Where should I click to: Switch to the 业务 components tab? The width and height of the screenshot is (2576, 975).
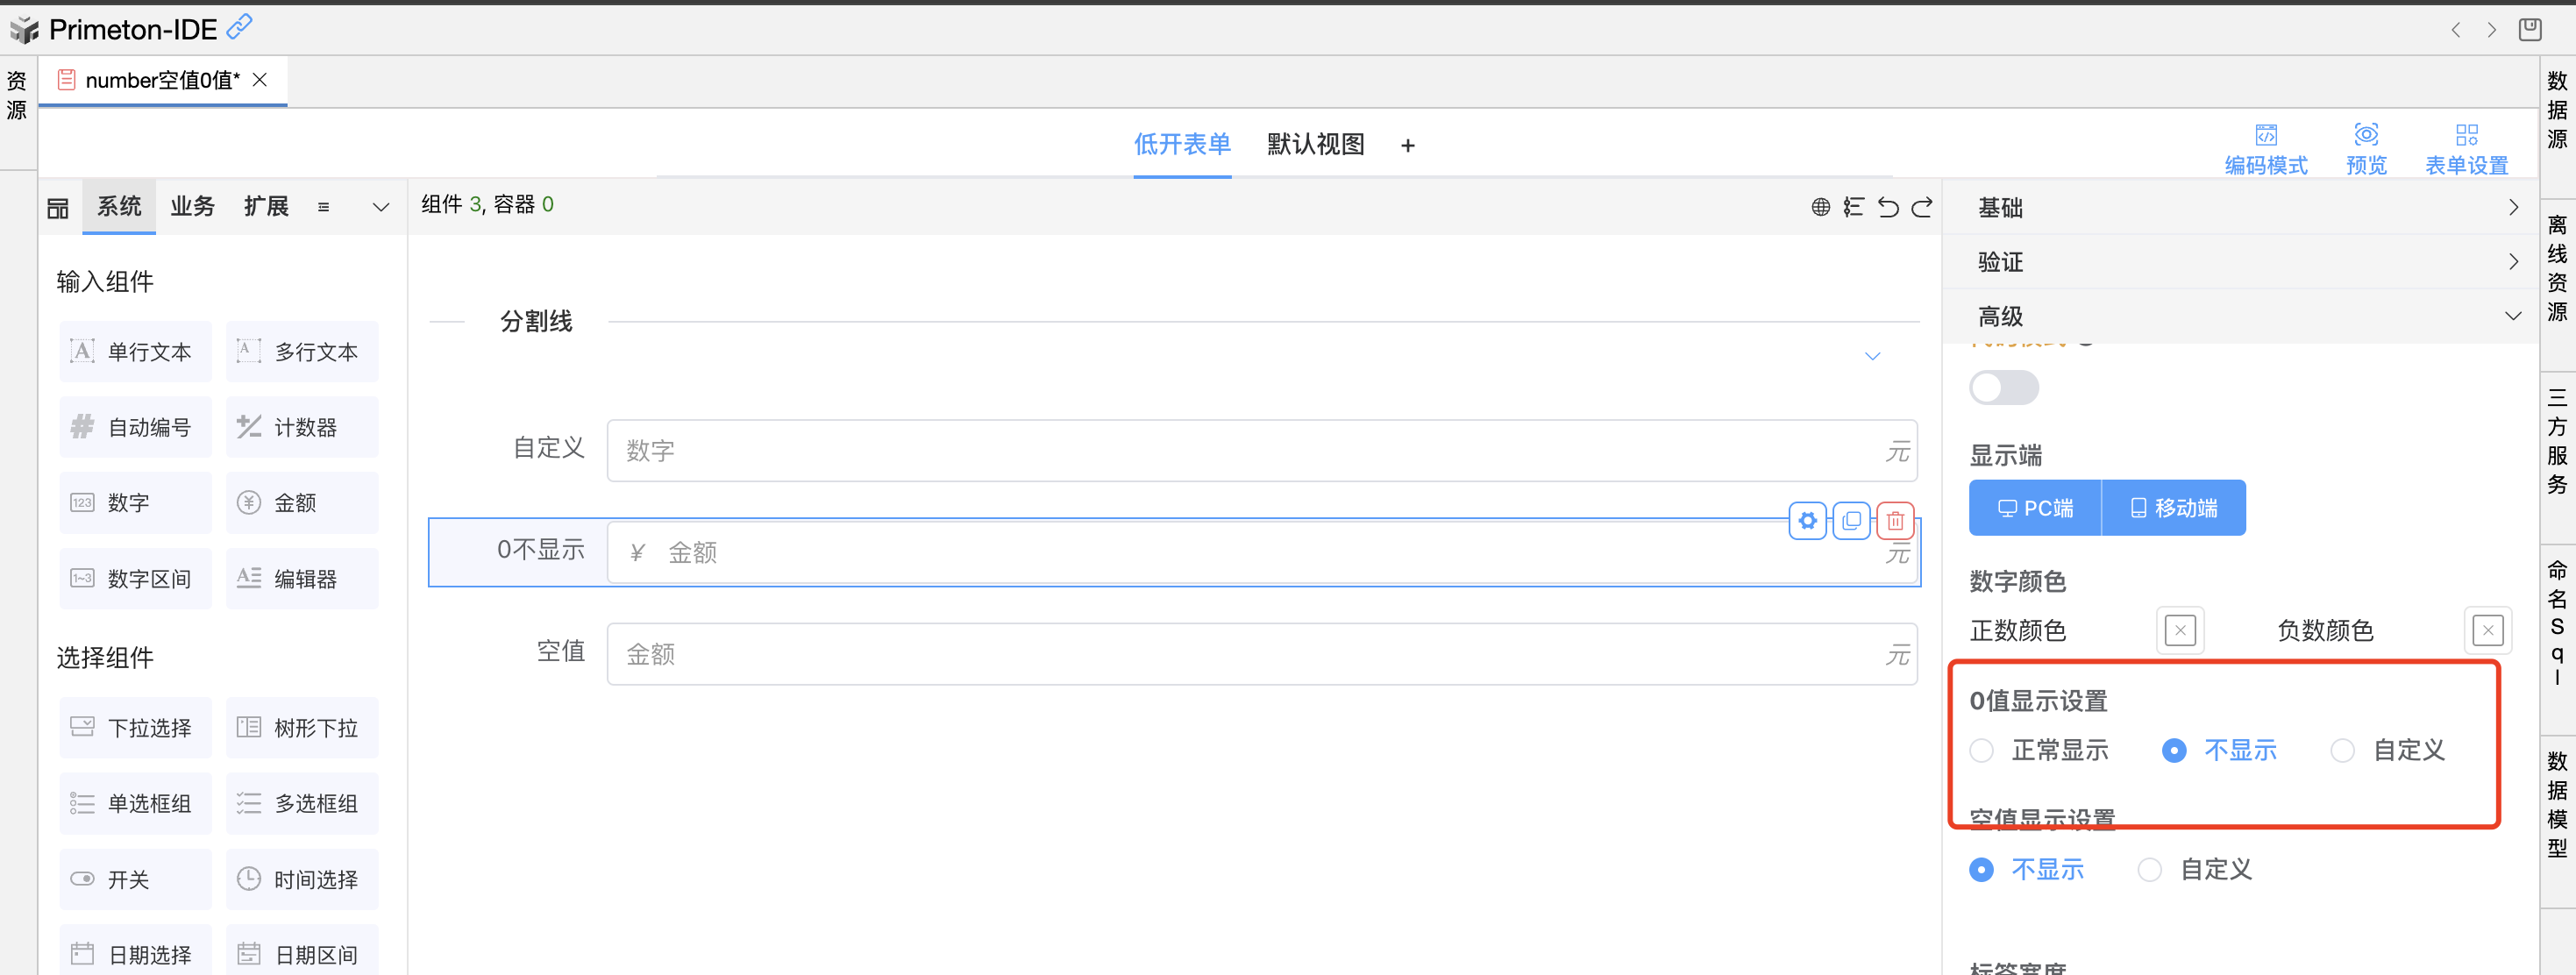pos(192,206)
